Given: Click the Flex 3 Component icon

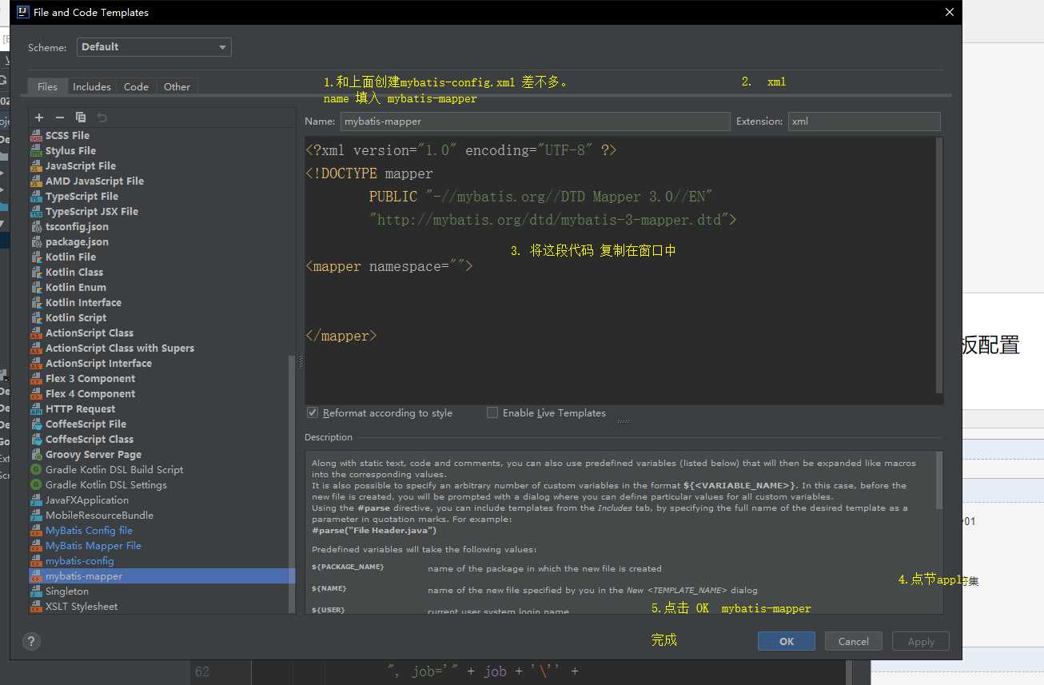Looking at the screenshot, I should 36,379.
